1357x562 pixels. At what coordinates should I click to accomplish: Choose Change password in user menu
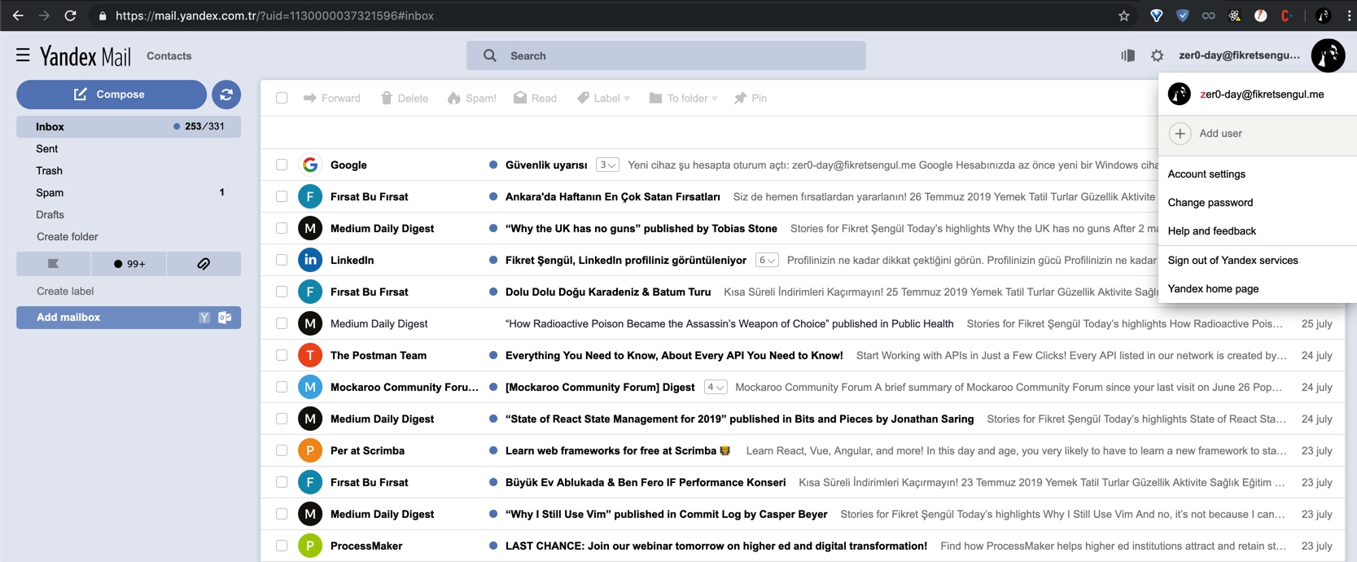pyautogui.click(x=1210, y=203)
